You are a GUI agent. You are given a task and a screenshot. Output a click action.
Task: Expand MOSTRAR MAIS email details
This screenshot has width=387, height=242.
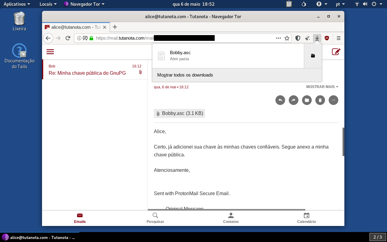[322, 87]
